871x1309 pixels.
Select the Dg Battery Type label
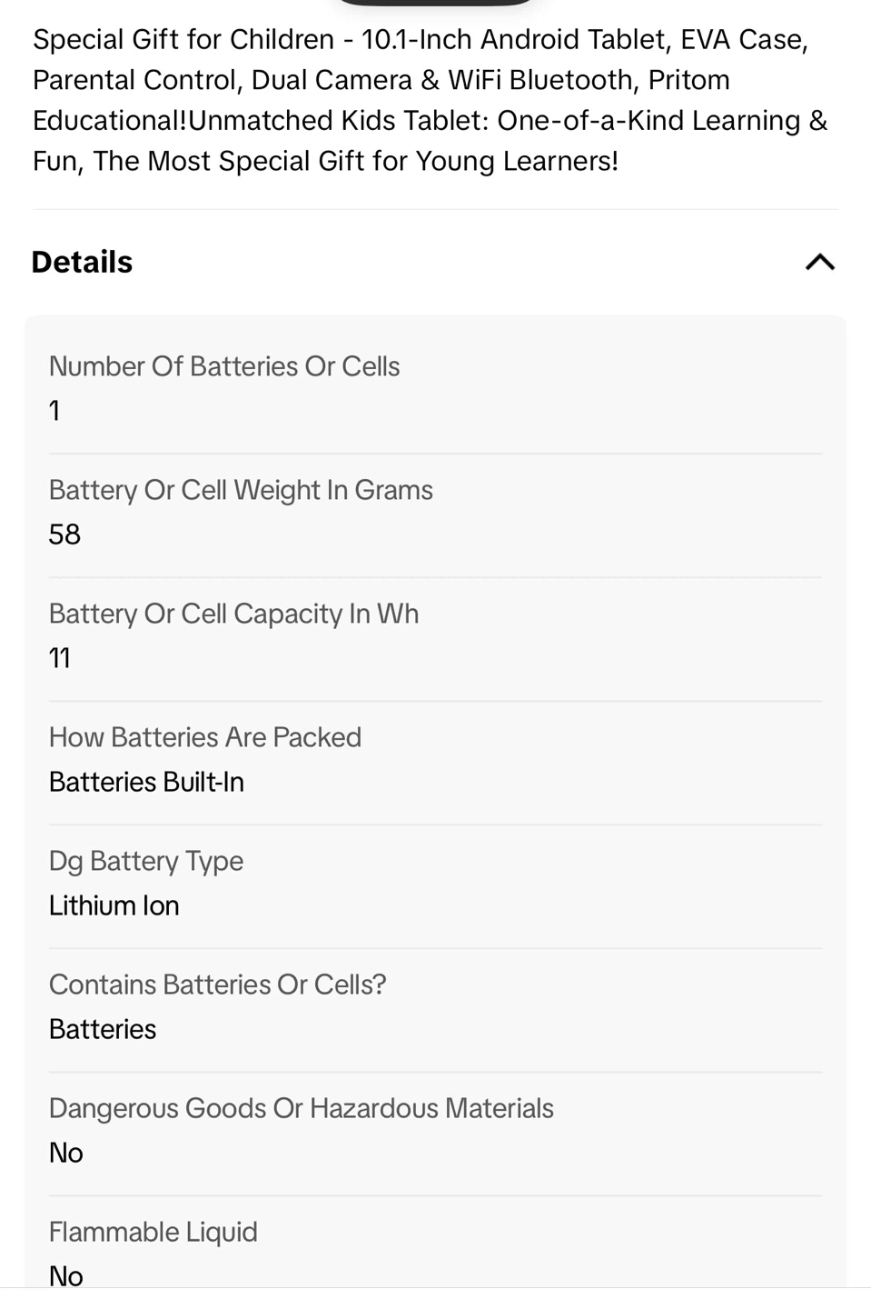coord(146,861)
